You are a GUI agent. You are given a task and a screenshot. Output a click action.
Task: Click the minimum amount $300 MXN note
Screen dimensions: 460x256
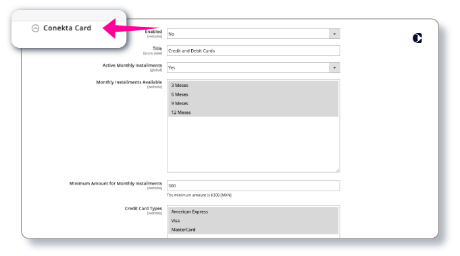click(199, 195)
